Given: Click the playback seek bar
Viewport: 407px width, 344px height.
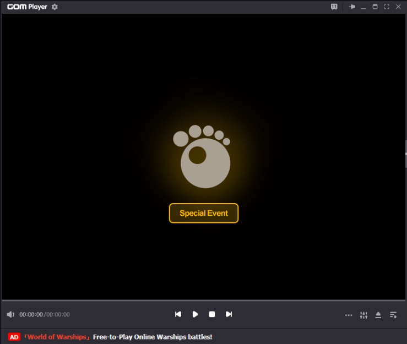Looking at the screenshot, I should (x=204, y=301).
